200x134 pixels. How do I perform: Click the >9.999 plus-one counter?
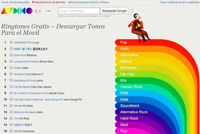(48, 11)
